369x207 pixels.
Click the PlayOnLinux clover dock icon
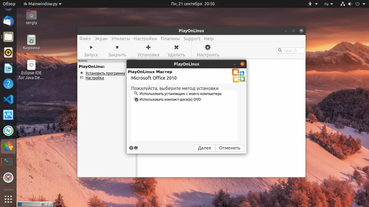coord(8,146)
